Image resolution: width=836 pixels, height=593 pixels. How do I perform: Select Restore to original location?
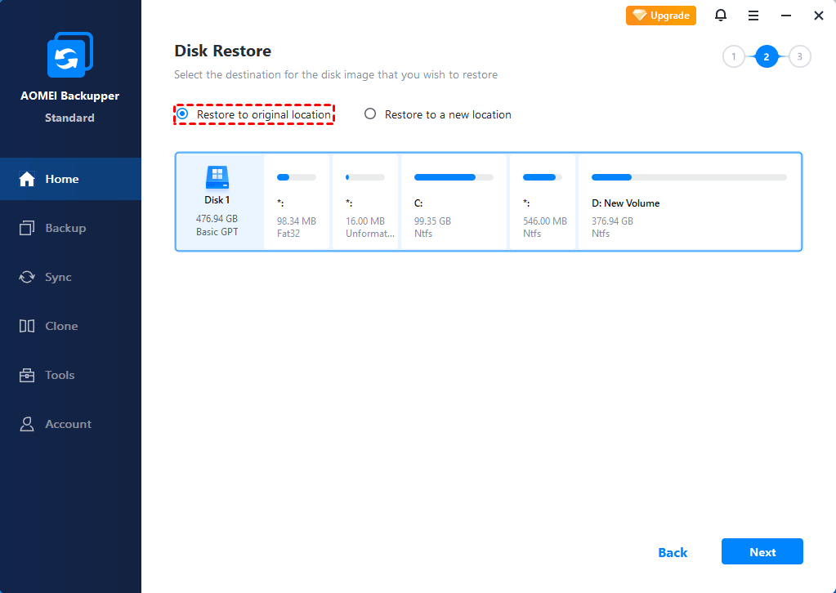click(x=254, y=114)
